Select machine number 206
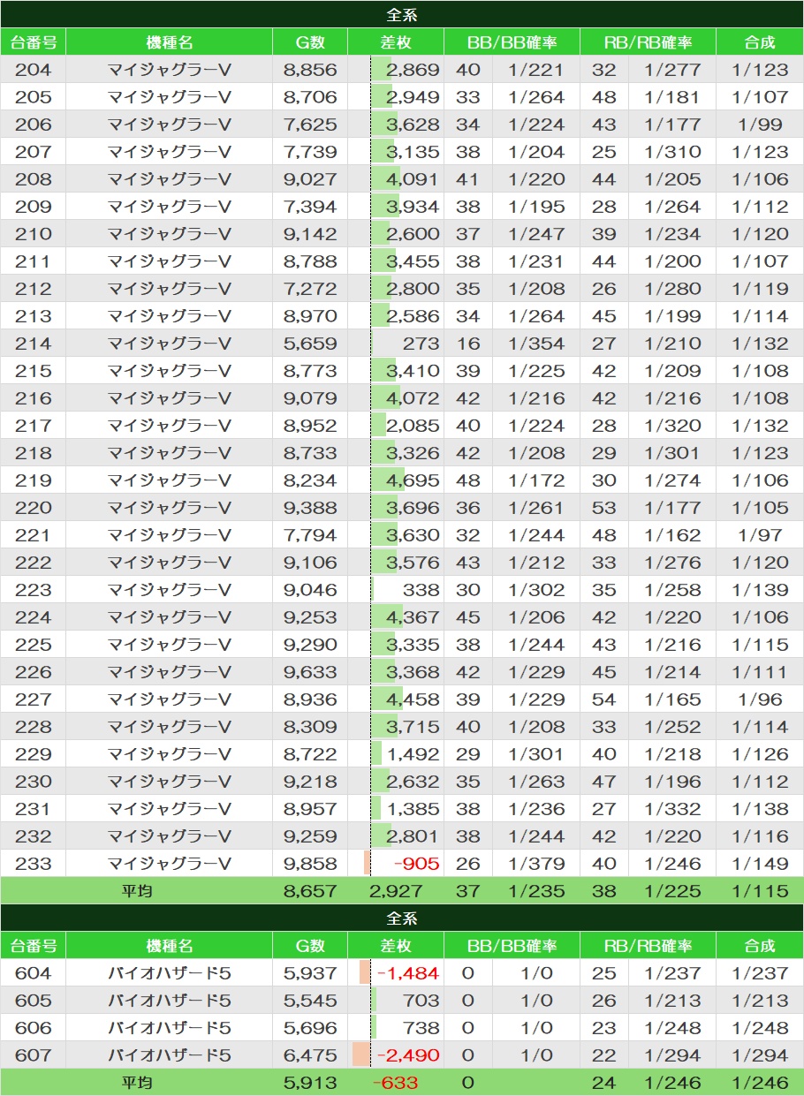Image resolution: width=804 pixels, height=1096 pixels. click(33, 125)
